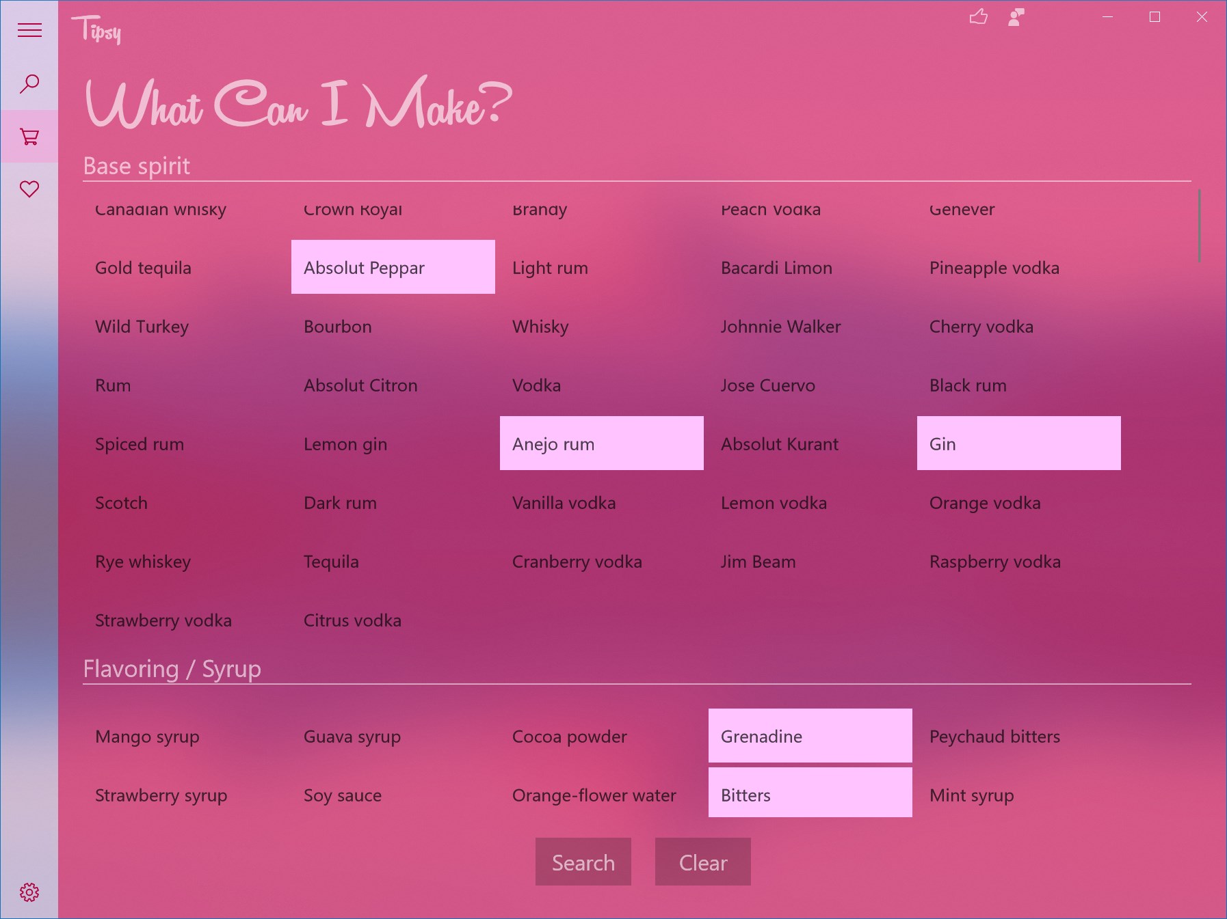Deselect Absolut Peppar
Viewport: 1227px width, 919px height.
click(x=393, y=267)
